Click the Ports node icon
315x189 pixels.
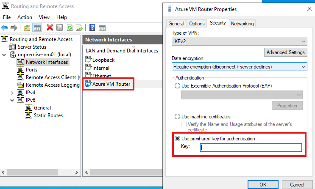[x=20, y=70]
